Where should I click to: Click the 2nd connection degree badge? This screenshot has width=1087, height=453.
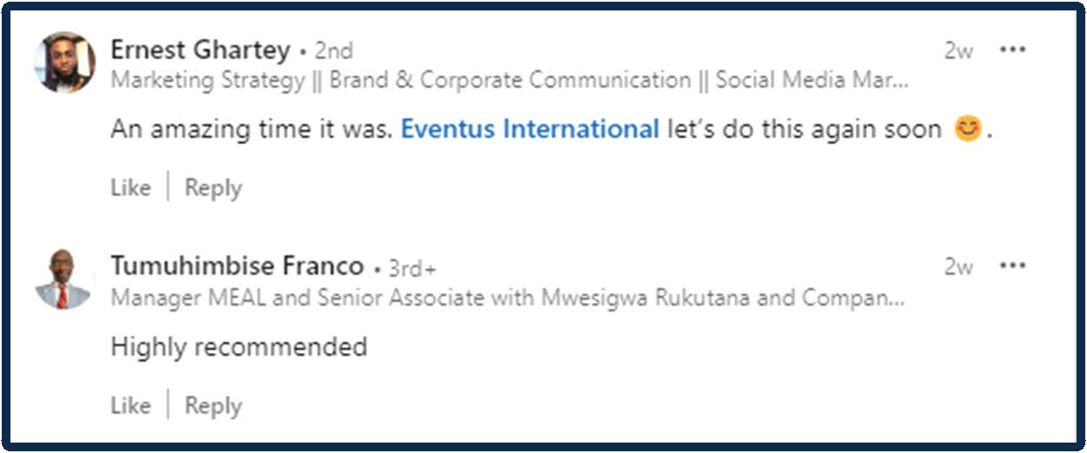334,51
